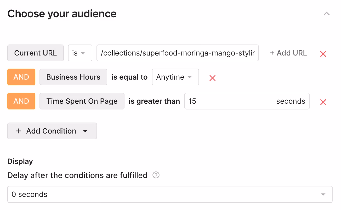Click the Business Hours condition button
This screenshot has height=210, width=341.
point(73,77)
